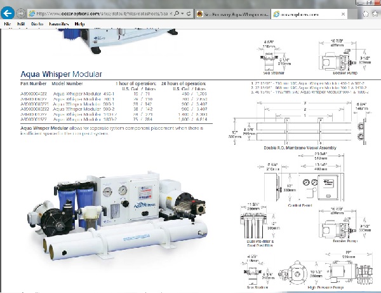The height and width of the screenshot is (293, 381).
Task: Select row 'Aqua Whisper Modular 450-1'
Action: point(114,93)
